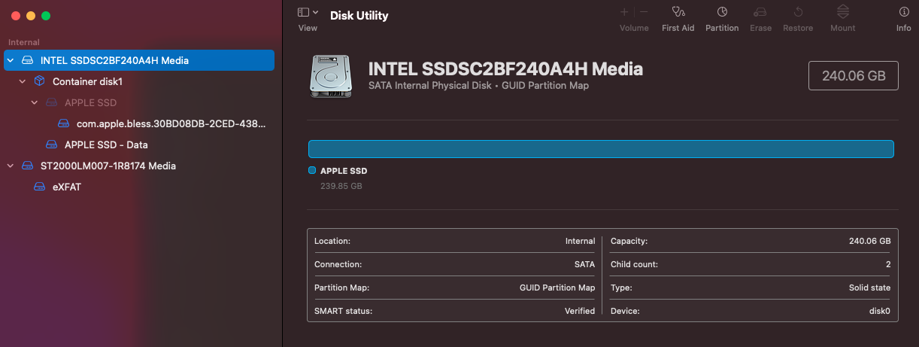This screenshot has height=347, width=919.
Task: Collapse the INTEL SSDSC2BF240A4H Media disk
Action: [11, 60]
